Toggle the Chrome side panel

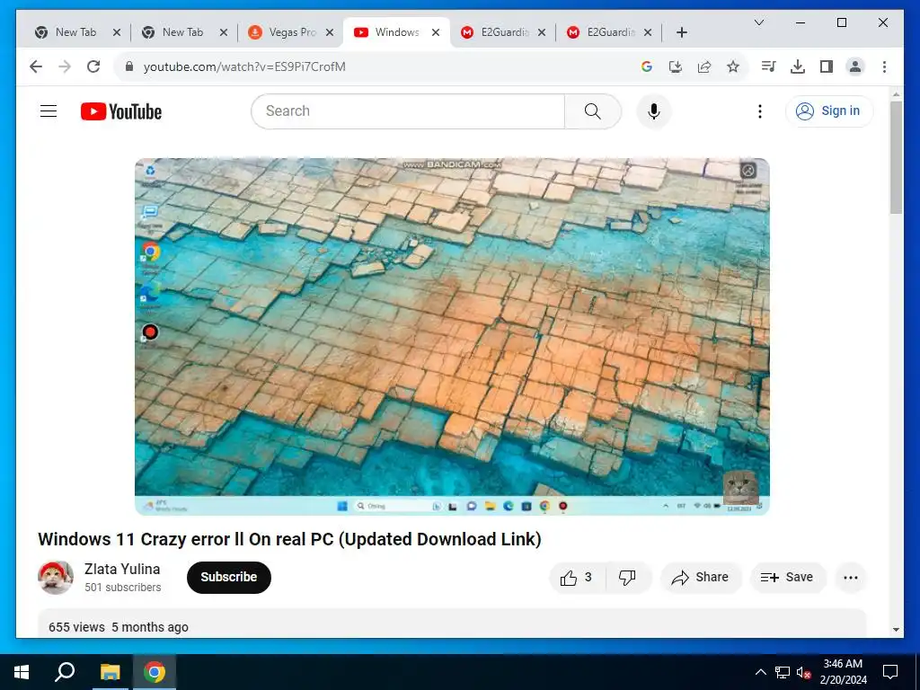pyautogui.click(x=827, y=66)
